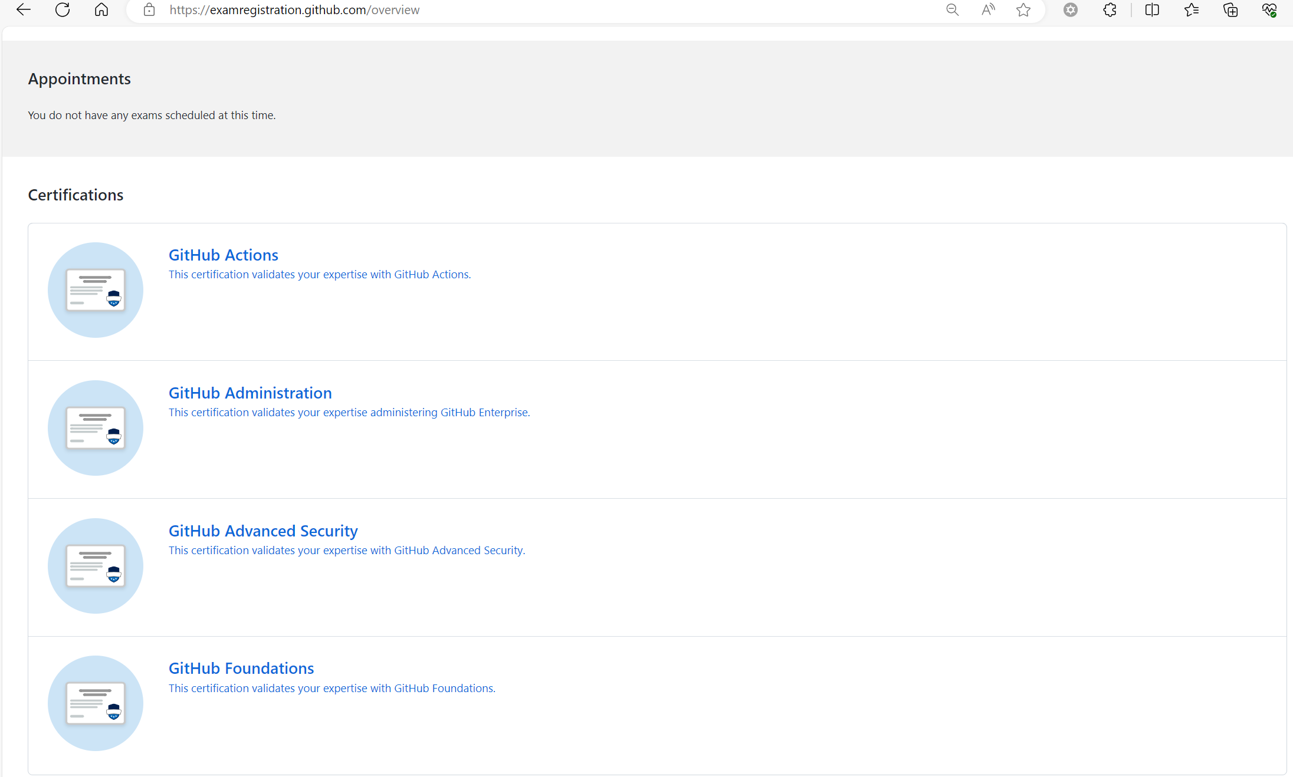Go to browser home page icon
Viewport: 1293px width, 777px height.
pyautogui.click(x=101, y=10)
